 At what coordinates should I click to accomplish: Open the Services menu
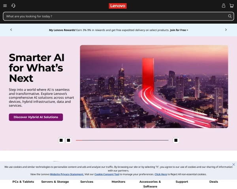(x=87, y=182)
